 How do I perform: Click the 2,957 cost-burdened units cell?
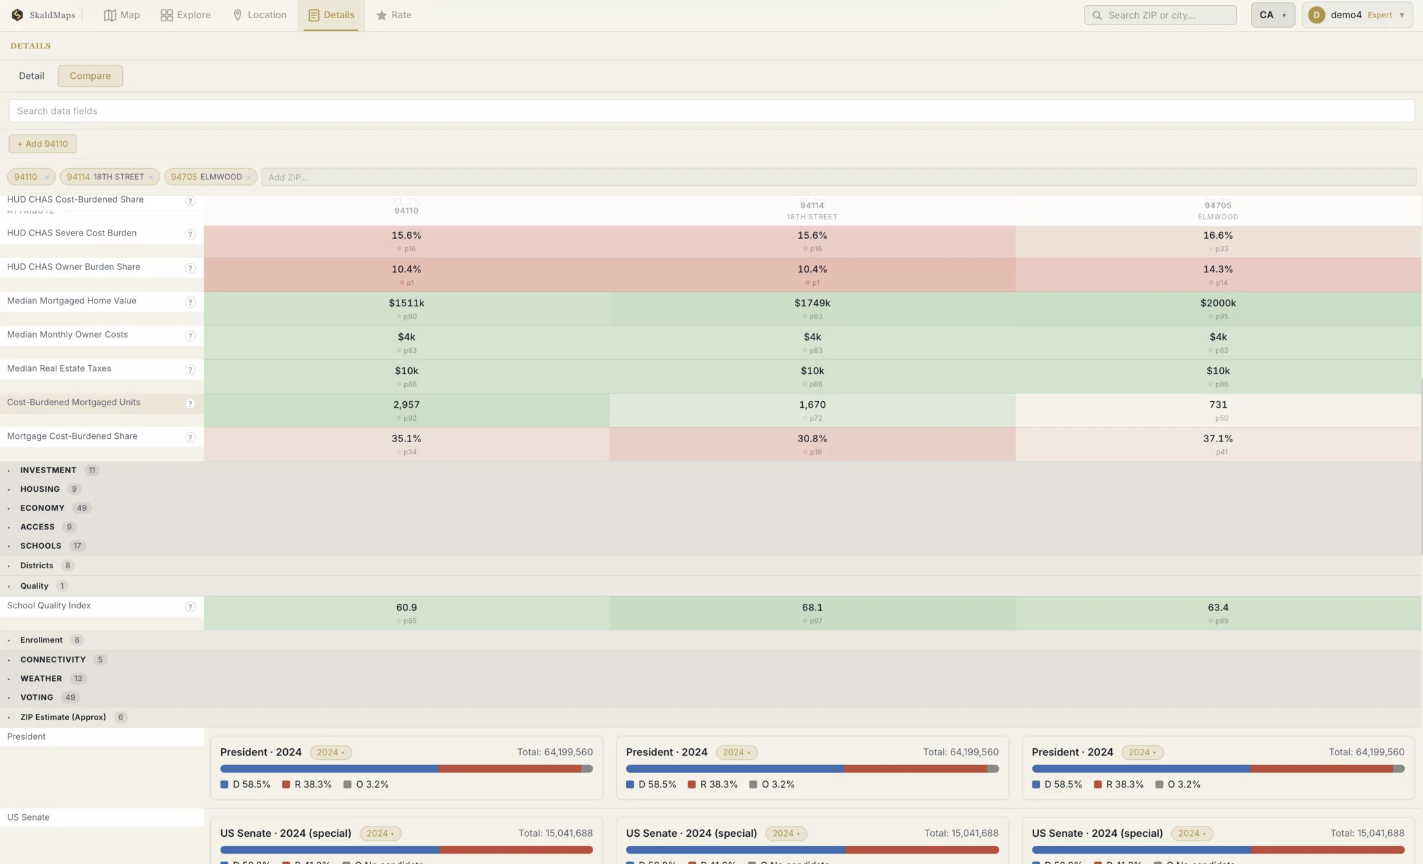click(x=406, y=410)
